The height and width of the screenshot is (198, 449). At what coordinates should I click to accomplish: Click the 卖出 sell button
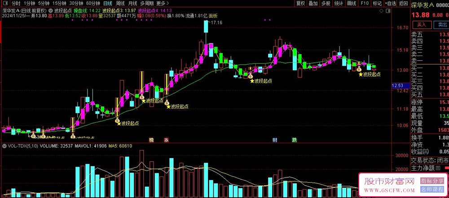(441, 25)
